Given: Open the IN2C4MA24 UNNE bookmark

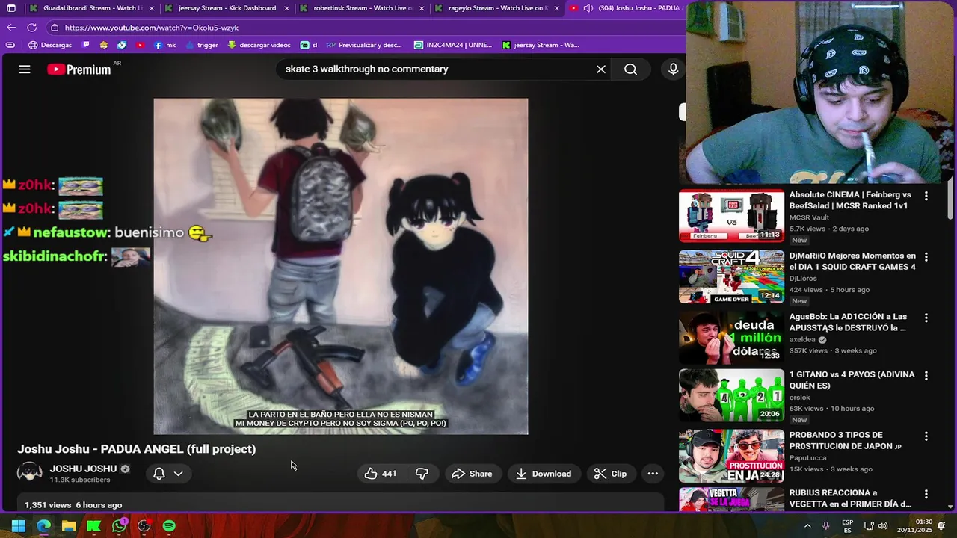Looking at the screenshot, I should 453,45.
